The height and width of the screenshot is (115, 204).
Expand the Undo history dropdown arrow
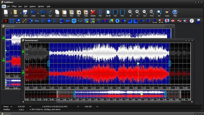[38, 13]
